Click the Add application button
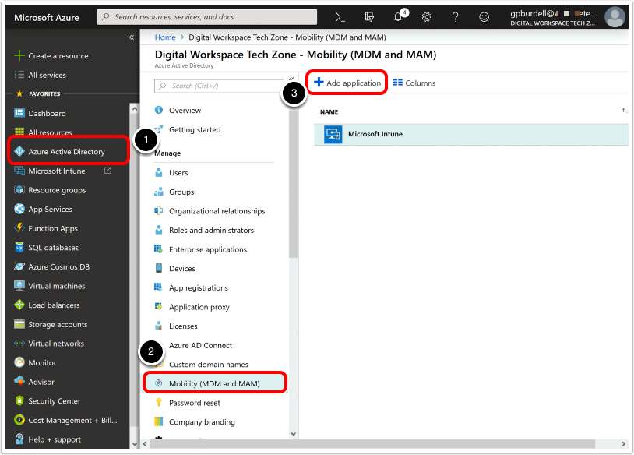Screen dimensions: 634x455 (x=347, y=83)
